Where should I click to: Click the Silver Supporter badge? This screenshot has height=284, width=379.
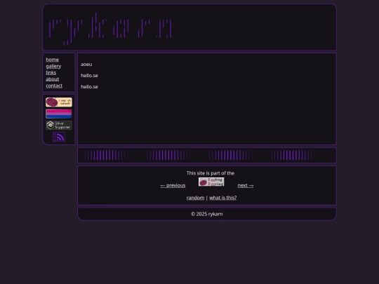point(59,125)
